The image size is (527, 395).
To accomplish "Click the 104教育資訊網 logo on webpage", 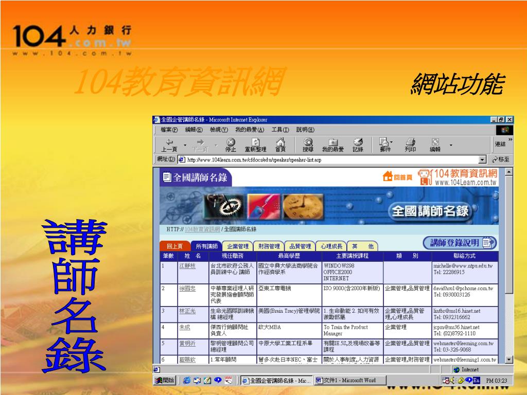I will (458, 177).
